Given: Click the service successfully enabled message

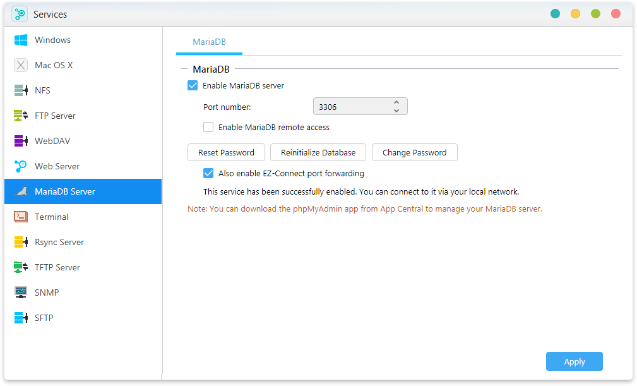Looking at the screenshot, I should coord(361,192).
